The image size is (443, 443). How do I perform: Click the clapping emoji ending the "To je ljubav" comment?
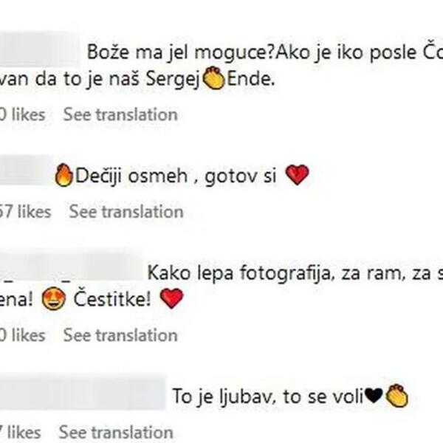(x=396, y=396)
